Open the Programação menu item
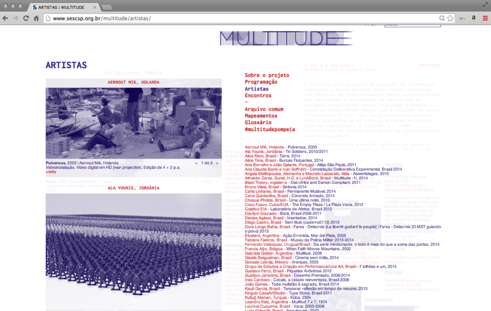 261,82
